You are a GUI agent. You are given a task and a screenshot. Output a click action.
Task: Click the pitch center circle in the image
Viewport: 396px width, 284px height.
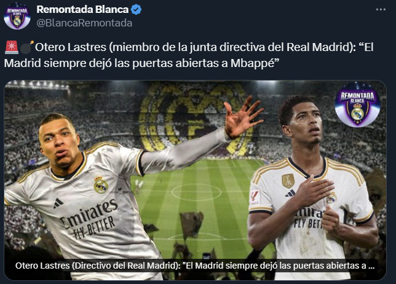[x=197, y=192]
